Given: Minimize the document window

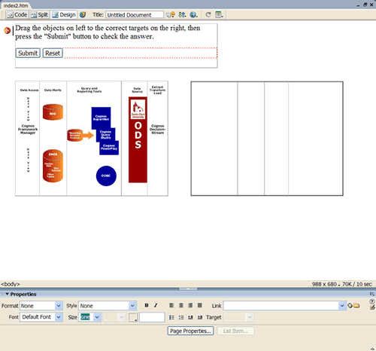Looking at the screenshot, I should (x=359, y=5).
